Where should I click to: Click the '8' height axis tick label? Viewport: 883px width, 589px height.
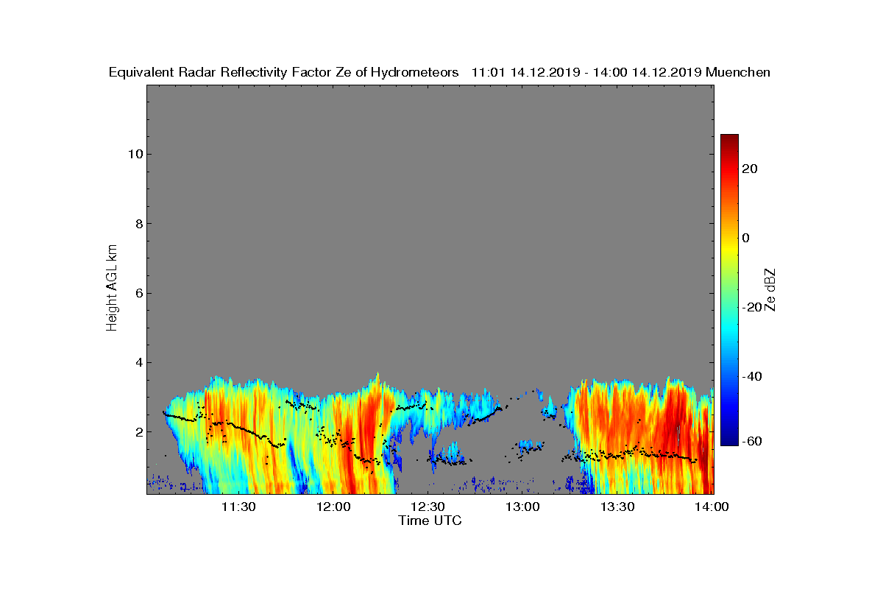138,223
